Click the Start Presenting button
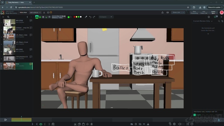This screenshot has height=126, width=224. pos(194,13)
